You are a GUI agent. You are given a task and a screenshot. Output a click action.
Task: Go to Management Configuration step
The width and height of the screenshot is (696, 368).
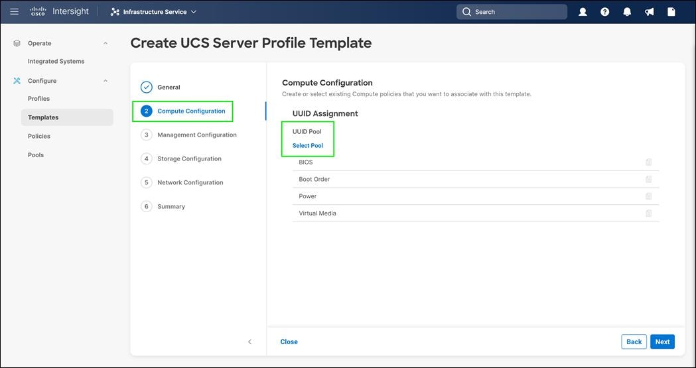(196, 135)
